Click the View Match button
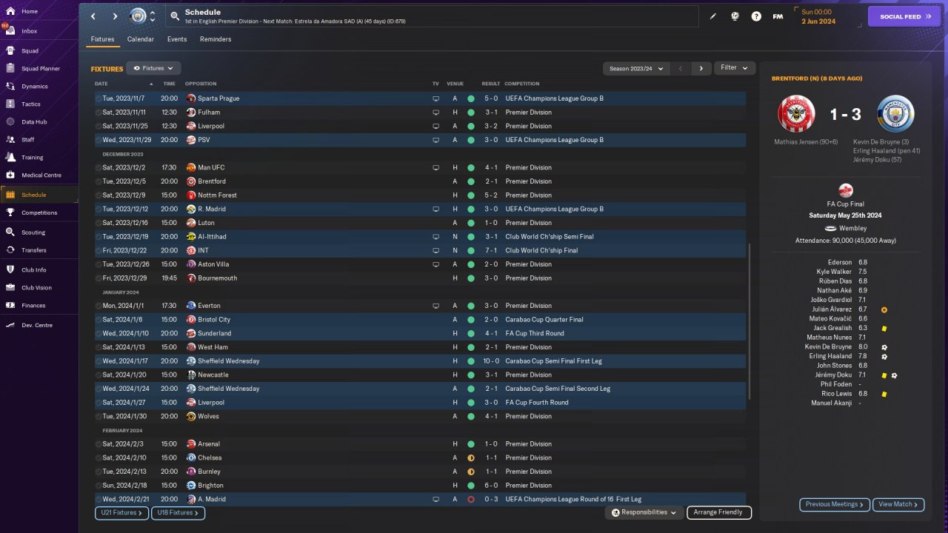The width and height of the screenshot is (948, 533). point(898,505)
